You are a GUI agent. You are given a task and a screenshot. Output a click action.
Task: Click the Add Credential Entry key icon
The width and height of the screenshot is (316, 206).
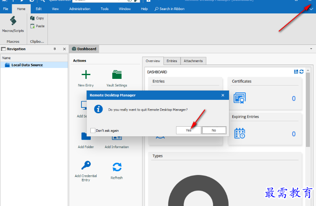pyautogui.click(x=86, y=165)
